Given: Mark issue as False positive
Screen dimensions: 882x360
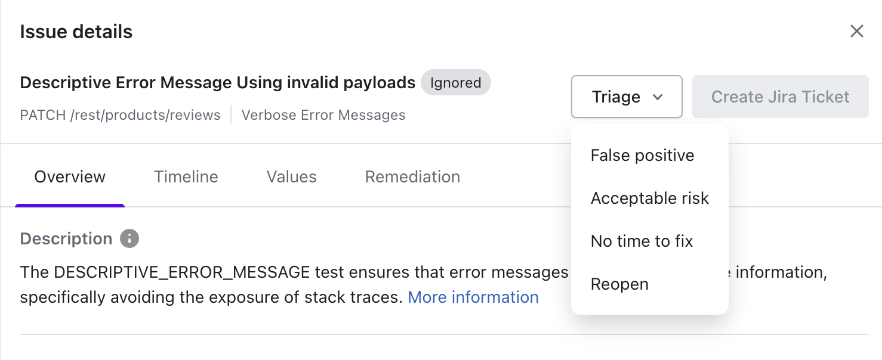Looking at the screenshot, I should coord(642,156).
